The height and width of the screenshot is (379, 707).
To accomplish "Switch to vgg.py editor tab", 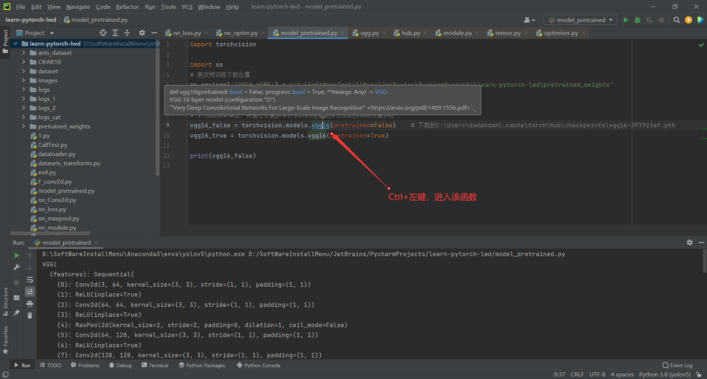I will [x=369, y=33].
